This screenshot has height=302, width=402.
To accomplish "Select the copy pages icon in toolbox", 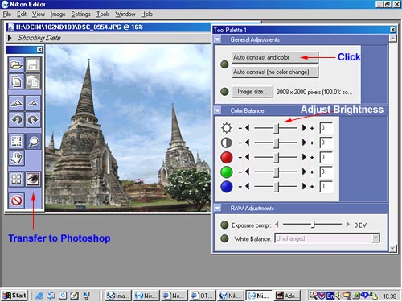I will point(16,81).
